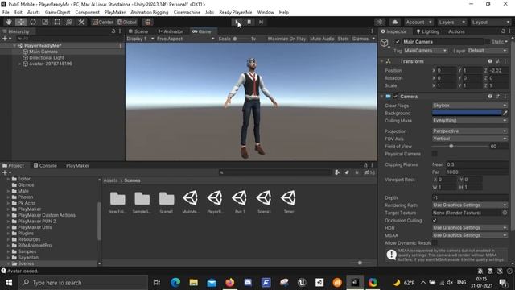Select the Pun 1 scene asset
Viewport: 515px width, 290px height.
coord(240,201)
